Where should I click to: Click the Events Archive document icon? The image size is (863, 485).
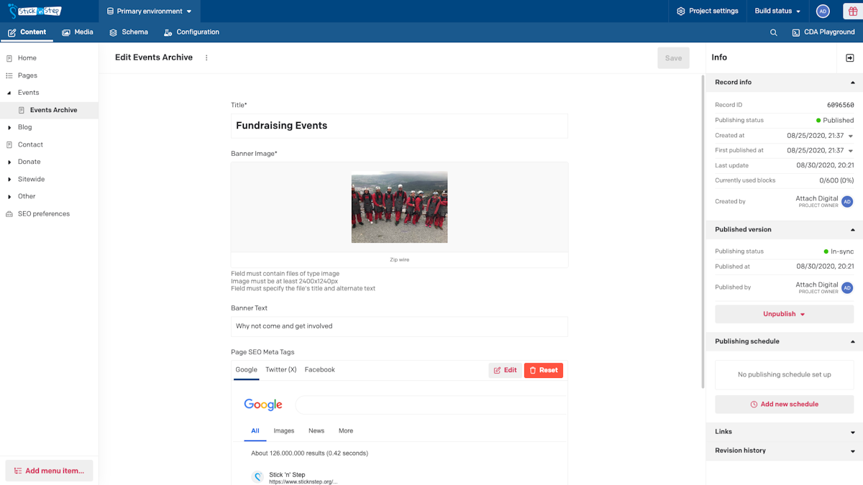(x=22, y=110)
